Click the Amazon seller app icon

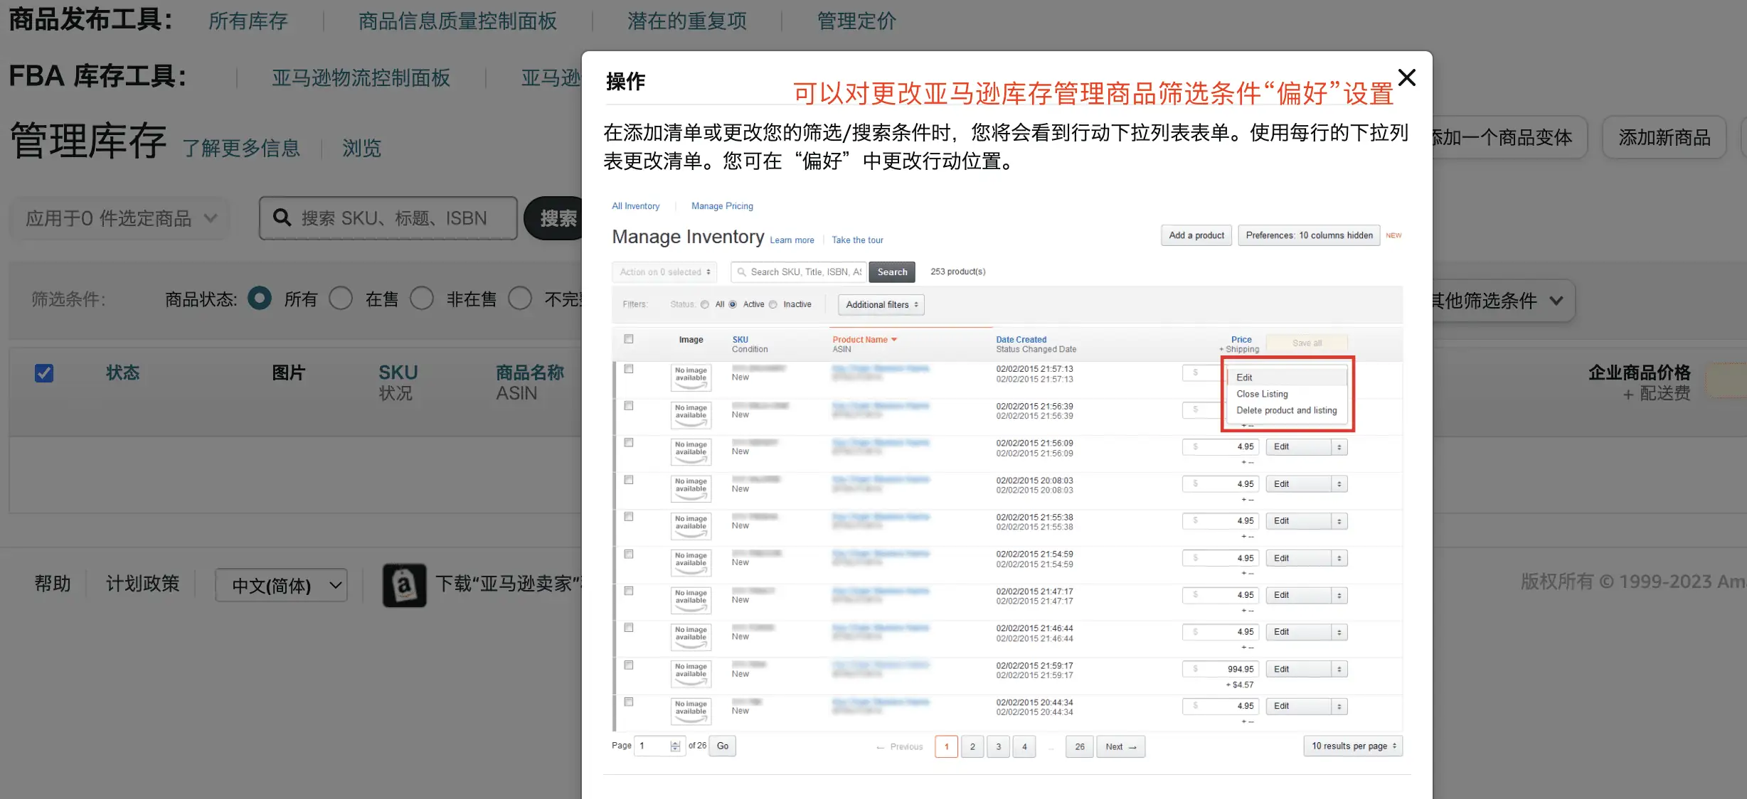[404, 585]
